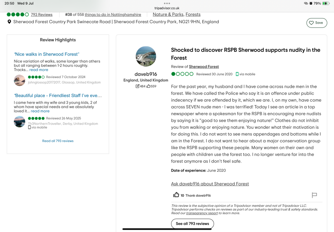Screen dimensions: 334x232
Task: Open the Nature & Parks category link
Action: (x=168, y=14)
